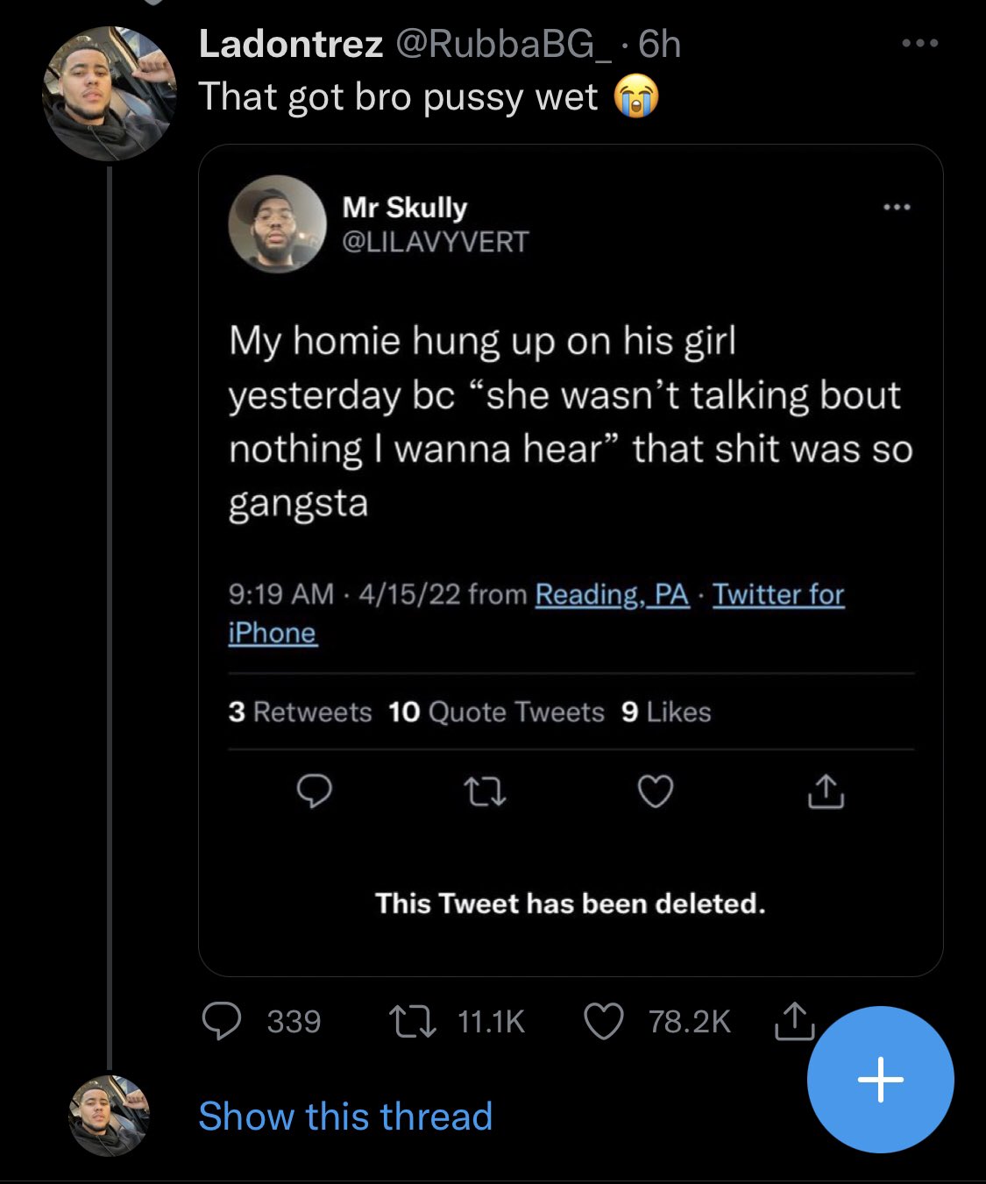Retweet the tweet showing 11.1K retweets
Screen dimensions: 986x1184
[x=413, y=1021]
